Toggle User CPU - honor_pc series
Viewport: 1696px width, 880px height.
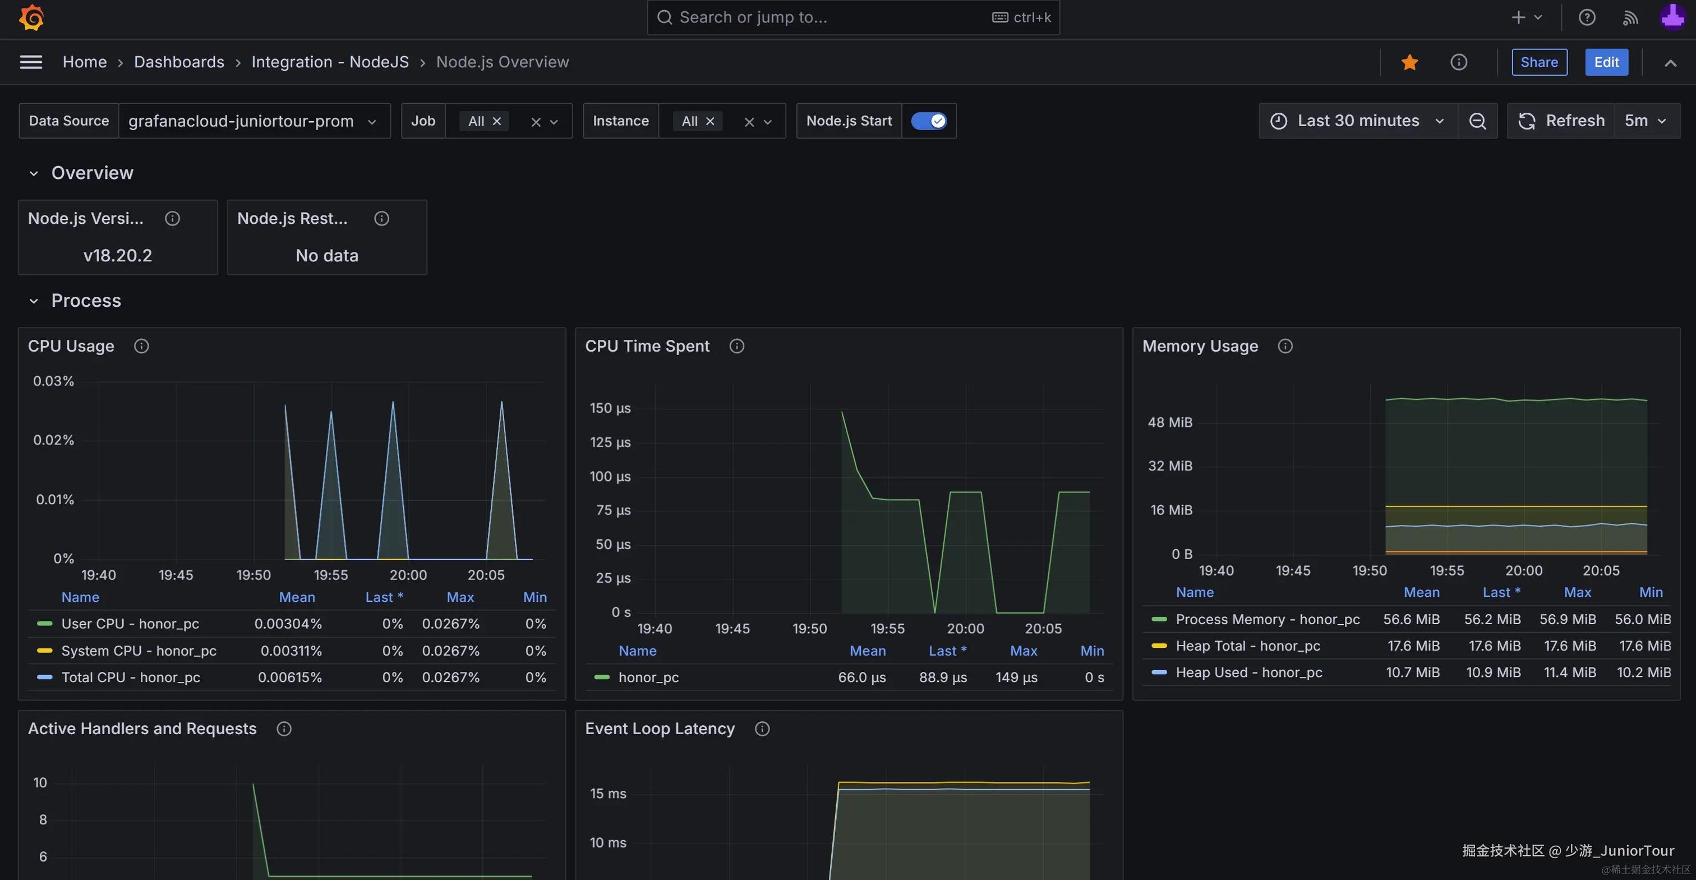pyautogui.click(x=130, y=623)
